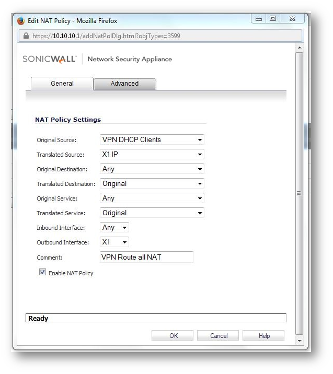This screenshot has width=333, height=374.
Task: Close the Edit NAT Policy window
Action: pyautogui.click(x=291, y=19)
